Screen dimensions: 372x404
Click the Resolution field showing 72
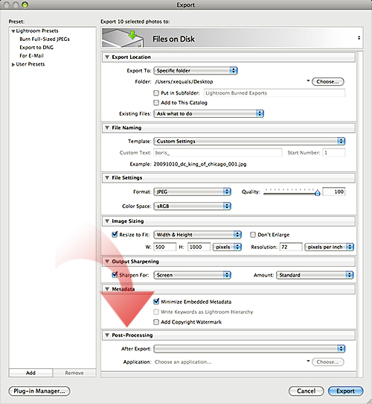[291, 247]
